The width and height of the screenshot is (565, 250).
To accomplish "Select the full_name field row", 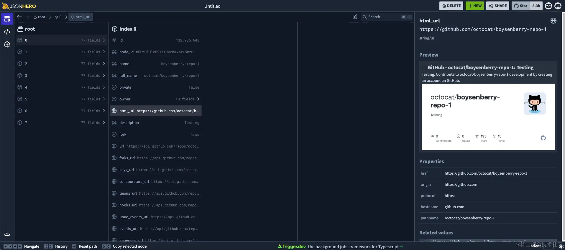I will pyautogui.click(x=156, y=75).
